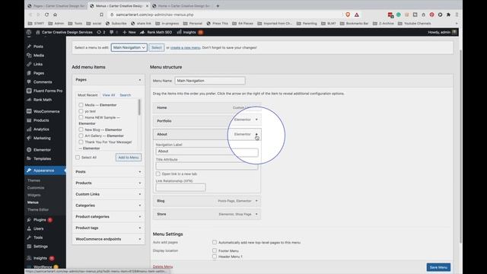Open the Media admin menu icon
This screenshot has width=487, height=274.
tap(29, 56)
